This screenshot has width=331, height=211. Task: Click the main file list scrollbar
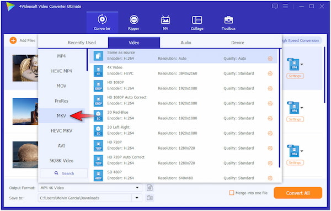(x=324, y=75)
